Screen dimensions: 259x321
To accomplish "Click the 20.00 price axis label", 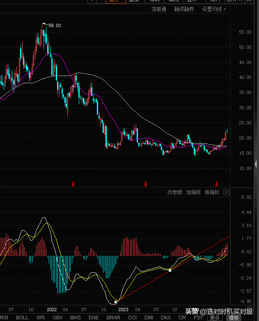I will coord(245,138).
